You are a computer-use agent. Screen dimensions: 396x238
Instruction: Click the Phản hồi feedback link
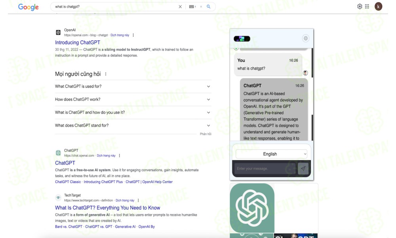point(206,134)
